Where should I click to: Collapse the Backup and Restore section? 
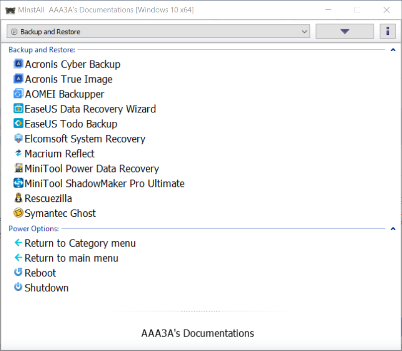coord(393,50)
